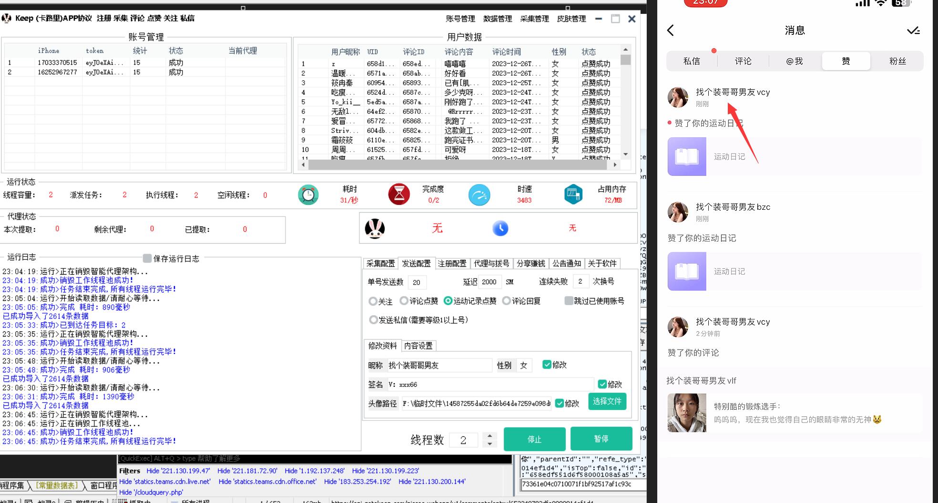Screen dimensions: 938x503
Task: Click the round blue clock icon
Action: (x=500, y=228)
